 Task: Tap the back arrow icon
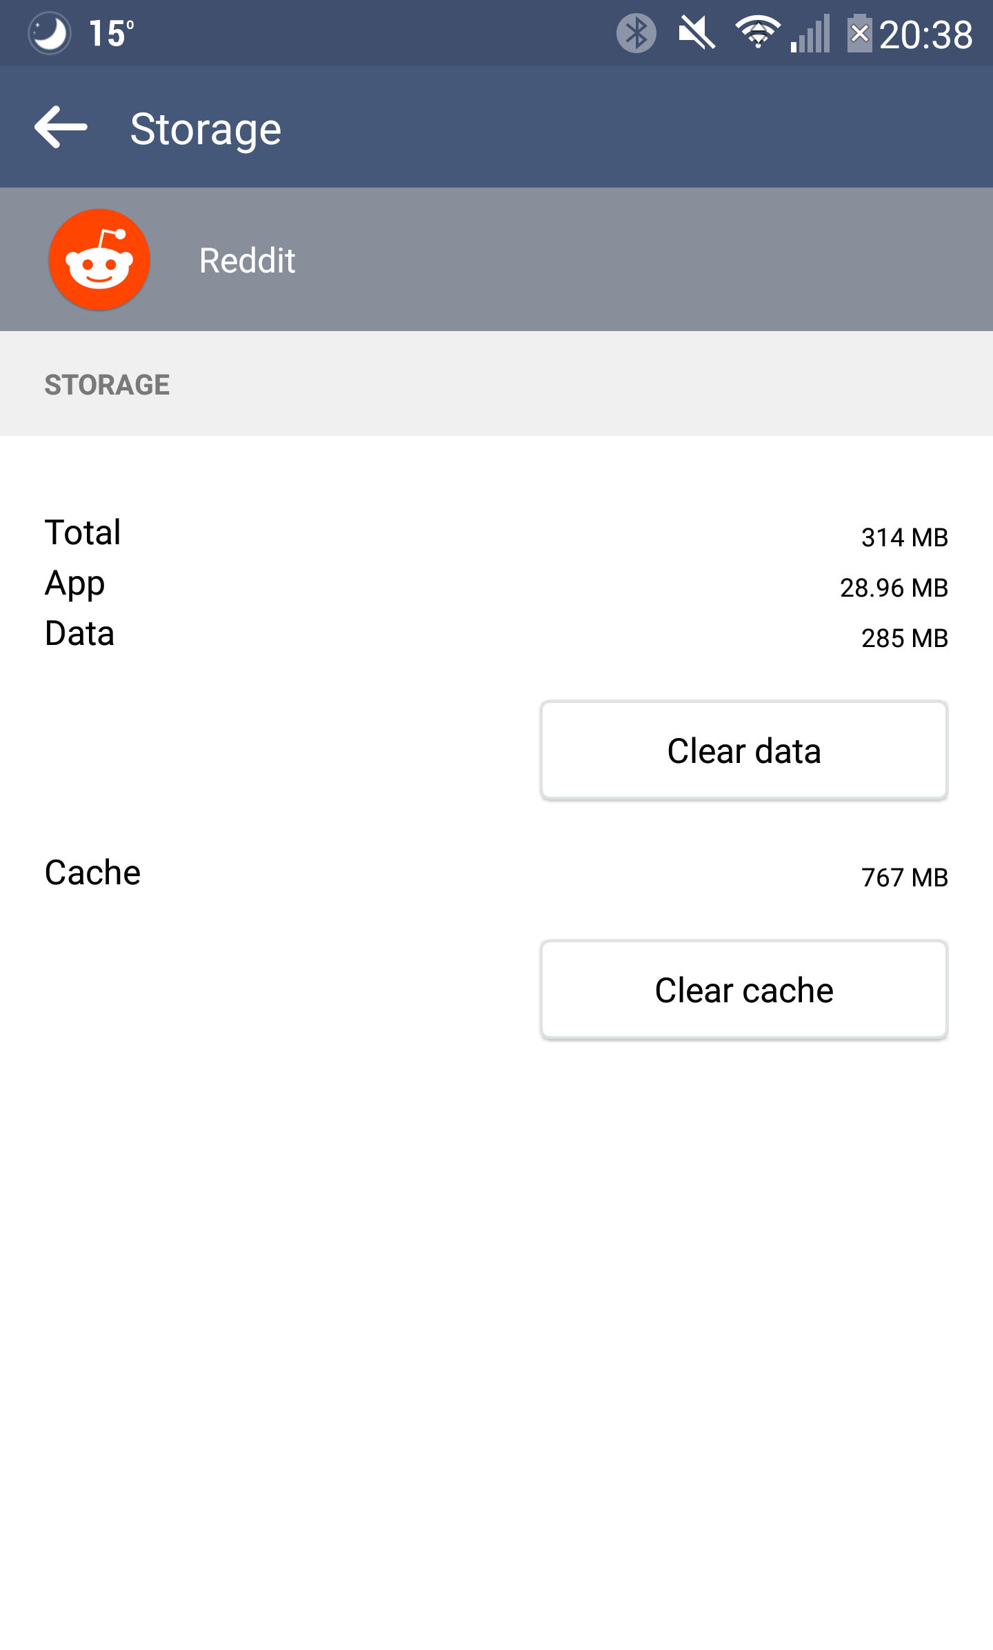point(61,128)
